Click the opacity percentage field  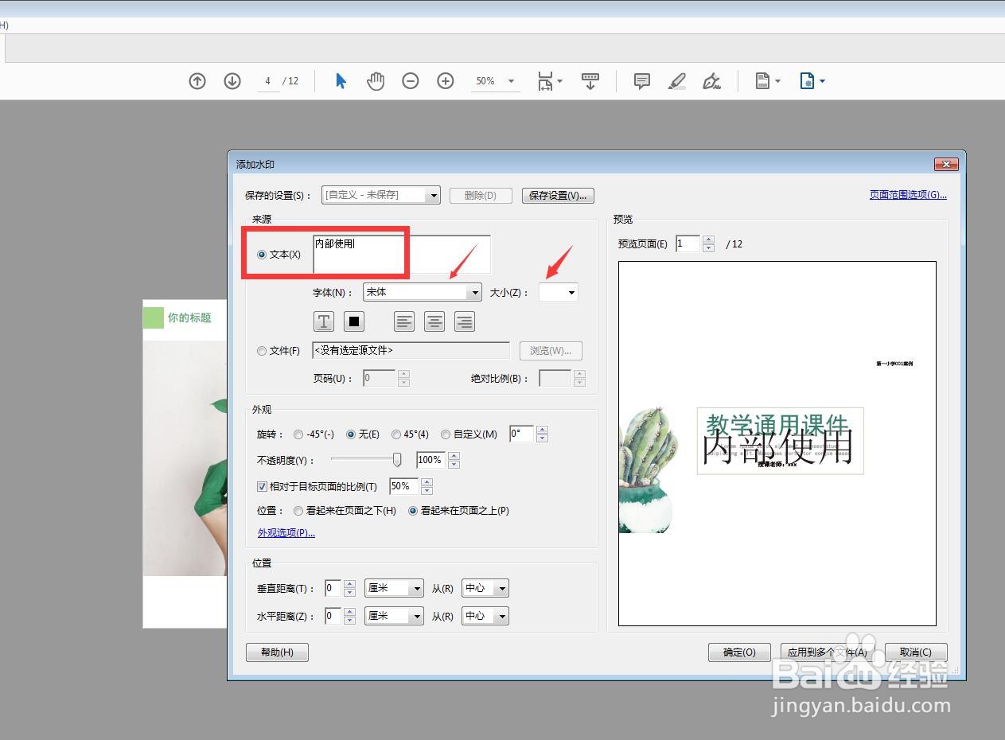[x=431, y=460]
